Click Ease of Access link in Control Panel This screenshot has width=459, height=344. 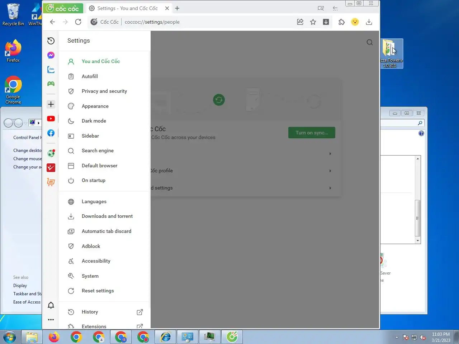pyautogui.click(x=27, y=302)
